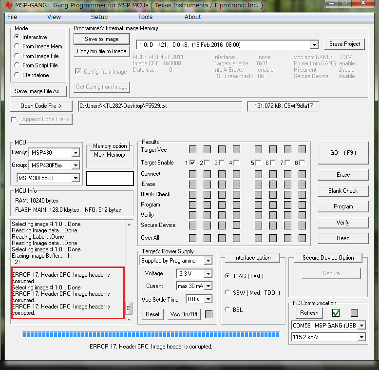The height and width of the screenshot is (370, 379).
Task: Select From Image Mem. mode
Action: (x=17, y=46)
